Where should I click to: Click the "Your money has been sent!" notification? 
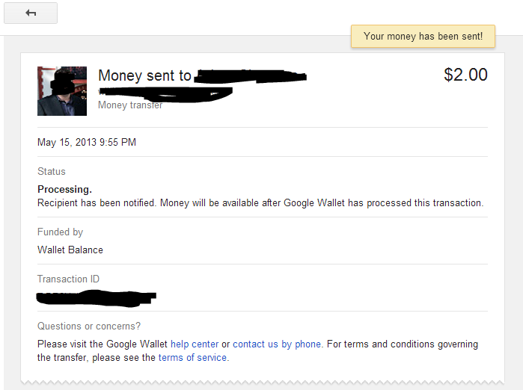(423, 36)
